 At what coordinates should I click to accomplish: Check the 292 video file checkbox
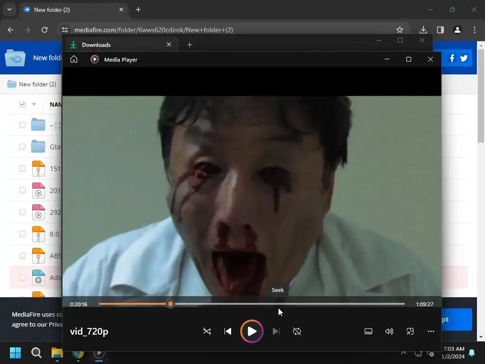point(22,212)
